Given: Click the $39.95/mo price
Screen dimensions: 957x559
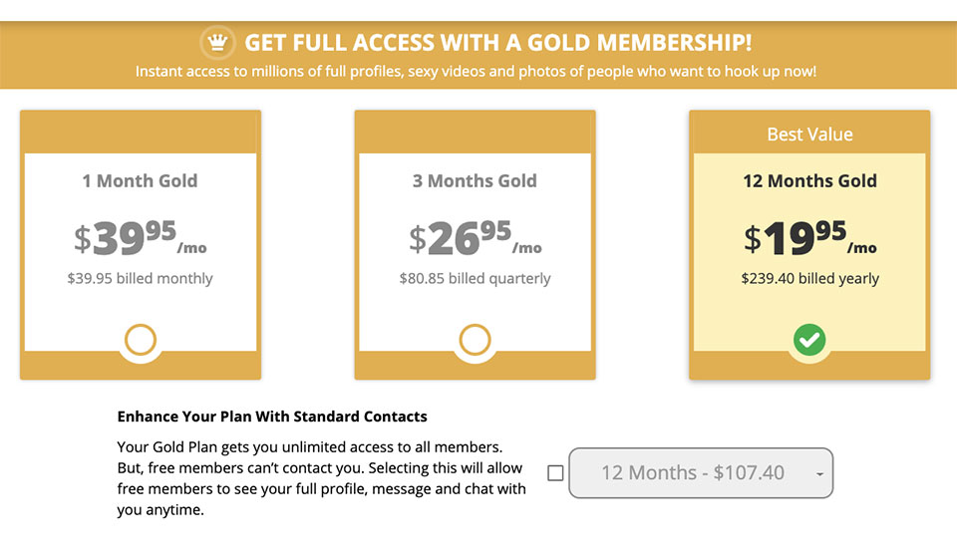Looking at the screenshot, I should [x=140, y=238].
